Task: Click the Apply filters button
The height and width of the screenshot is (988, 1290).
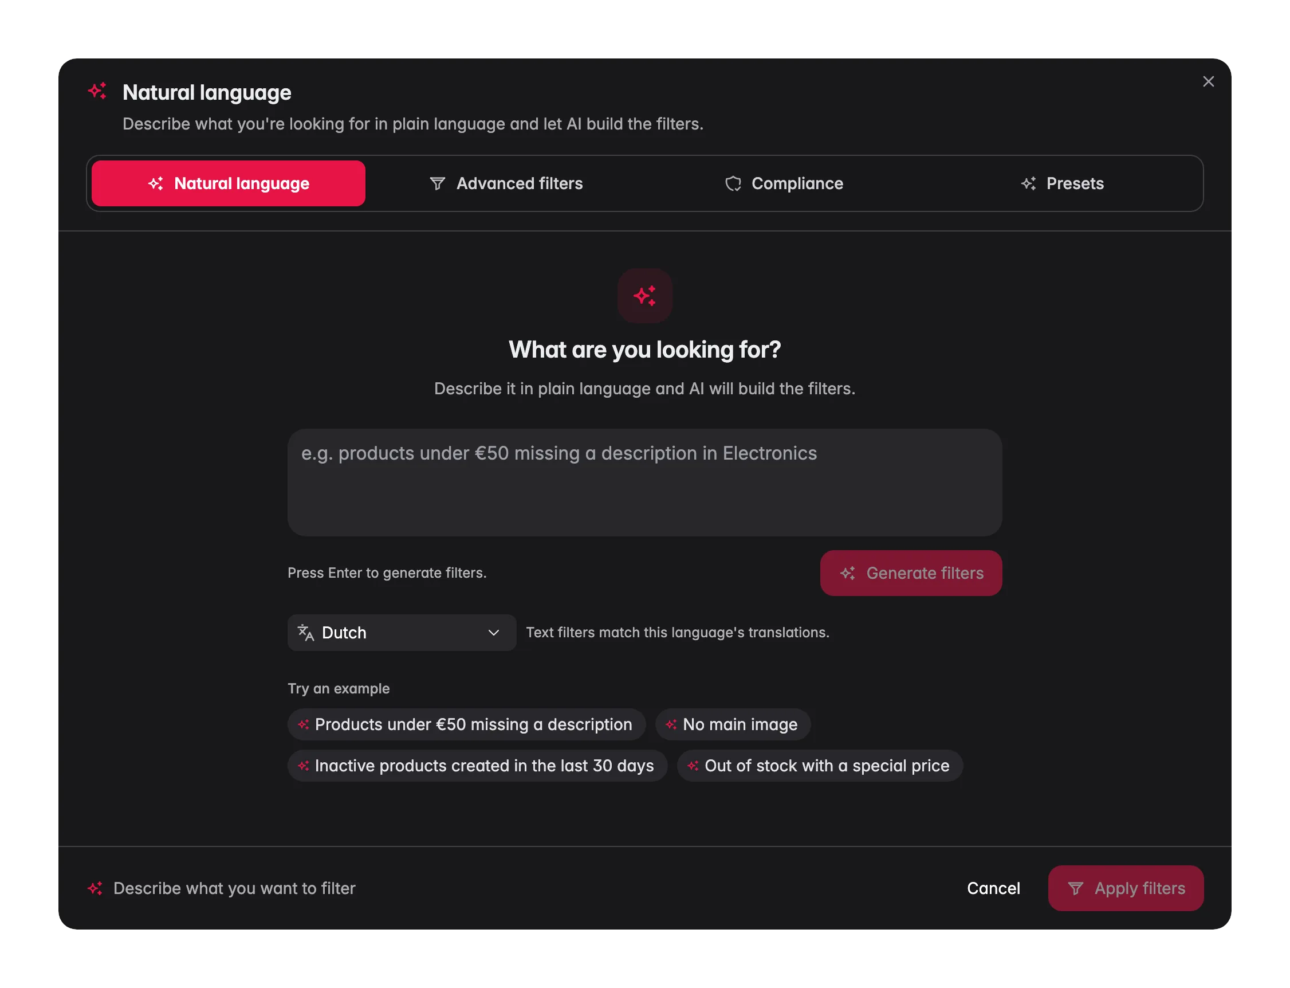Action: pos(1126,888)
